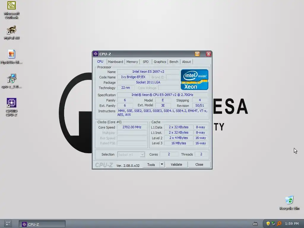Image resolution: width=304 pixels, height=228 pixels.
Task: Close CPU-Z with the red X
Action: tap(208, 54)
